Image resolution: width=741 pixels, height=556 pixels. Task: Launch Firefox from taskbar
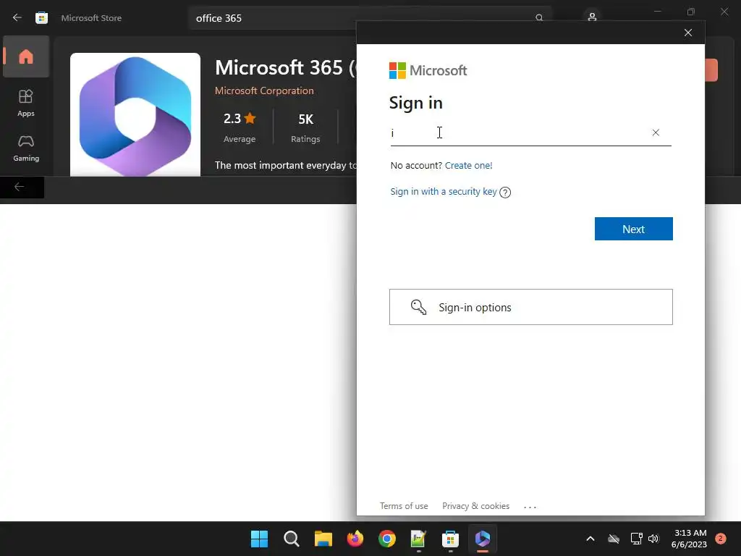point(355,539)
